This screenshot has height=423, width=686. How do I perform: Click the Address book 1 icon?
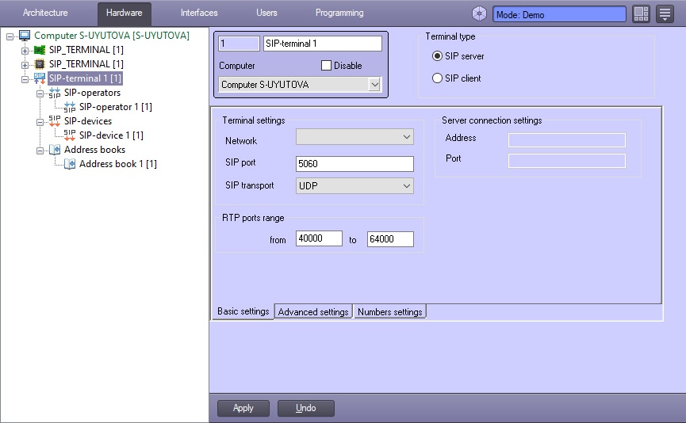pos(70,164)
